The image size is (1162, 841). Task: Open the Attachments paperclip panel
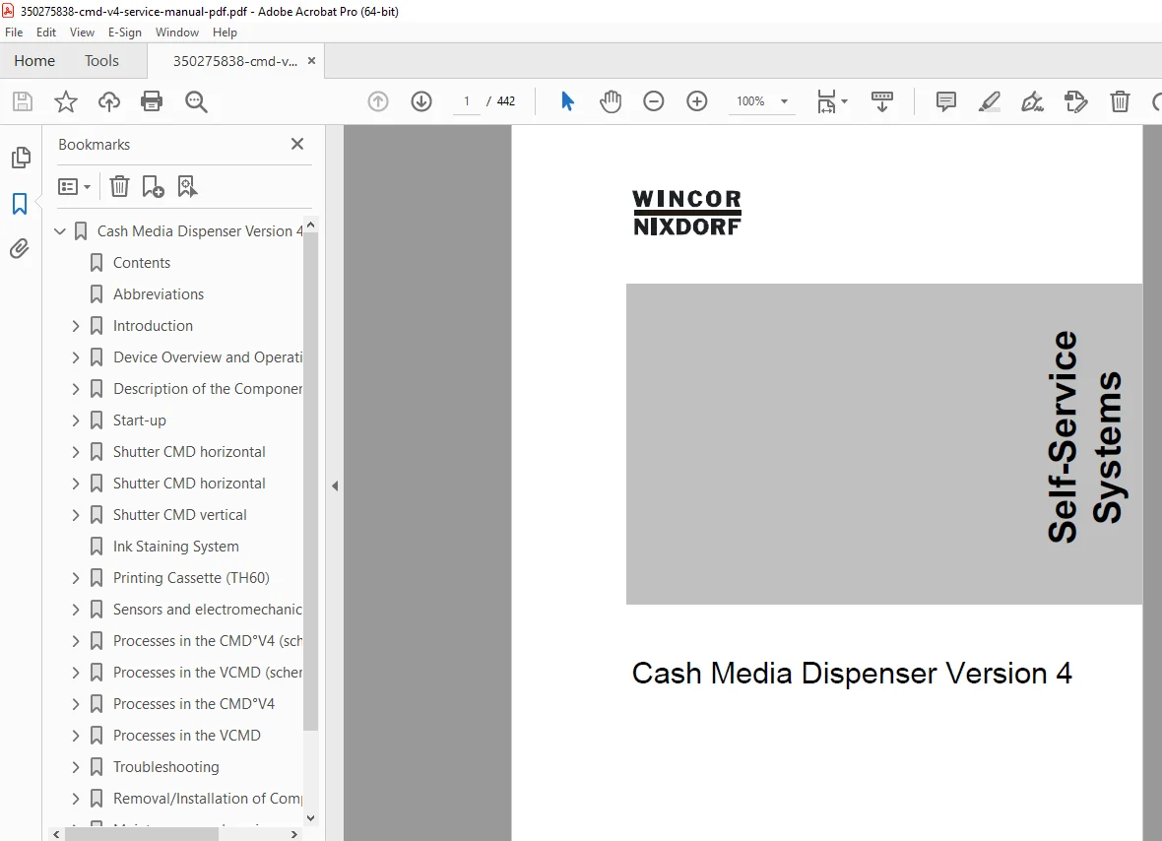pos(20,248)
